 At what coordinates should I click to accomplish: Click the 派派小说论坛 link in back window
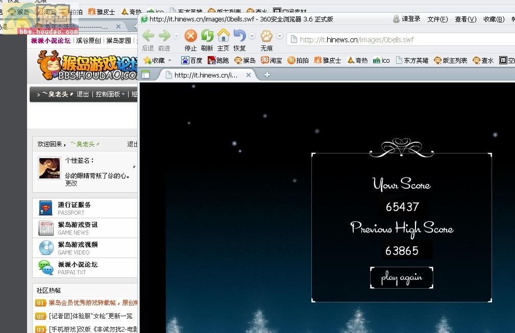click(51, 41)
